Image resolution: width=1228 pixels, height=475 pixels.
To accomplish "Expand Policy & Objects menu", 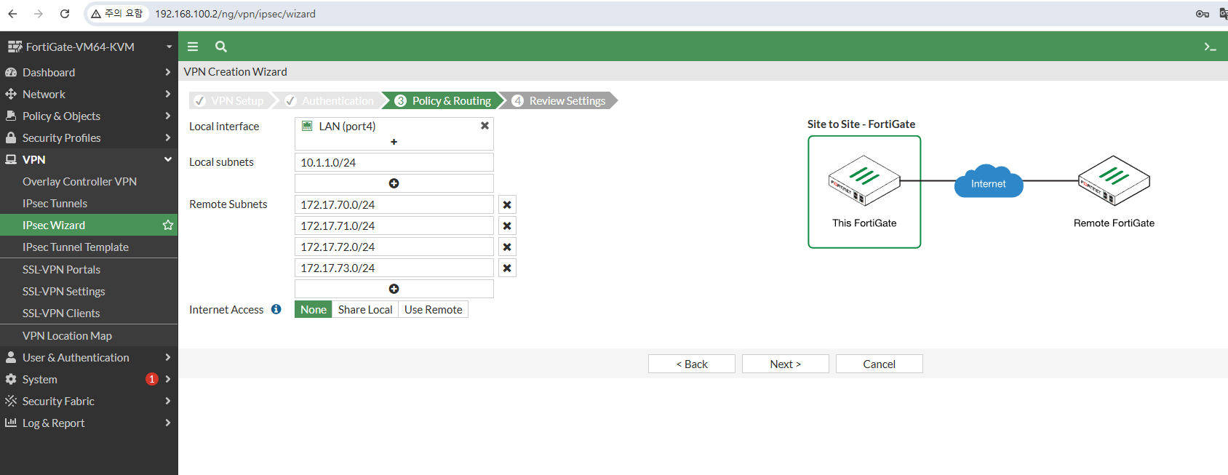I will point(89,116).
